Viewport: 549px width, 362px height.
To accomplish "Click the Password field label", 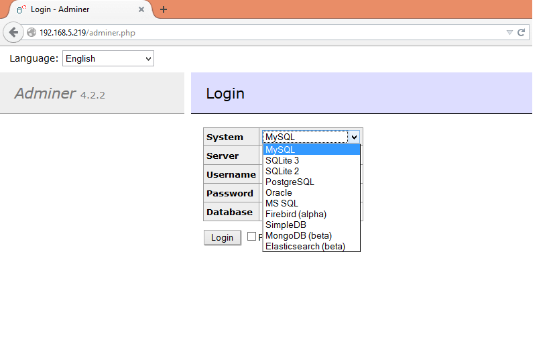I will click(x=230, y=193).
